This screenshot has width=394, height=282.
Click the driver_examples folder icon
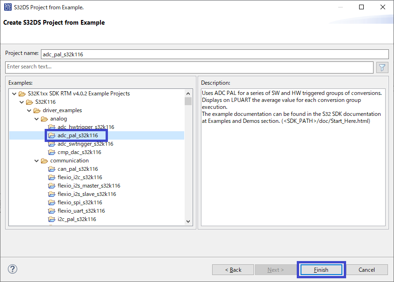pos(37,110)
